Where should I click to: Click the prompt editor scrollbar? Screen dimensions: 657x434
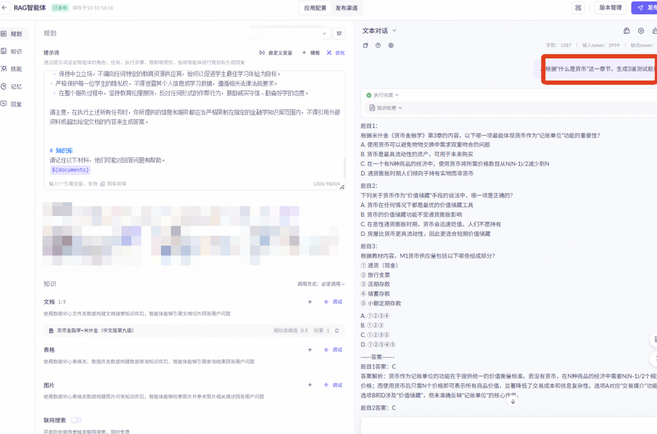344,169
